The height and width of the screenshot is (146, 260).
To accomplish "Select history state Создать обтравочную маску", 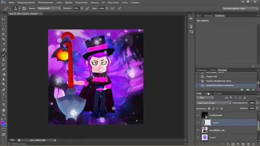I will point(227,81).
